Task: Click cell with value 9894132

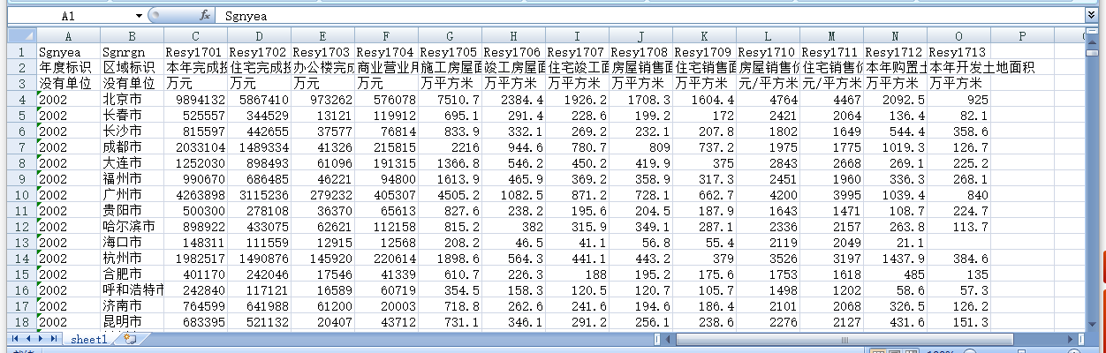Action: click(x=195, y=100)
